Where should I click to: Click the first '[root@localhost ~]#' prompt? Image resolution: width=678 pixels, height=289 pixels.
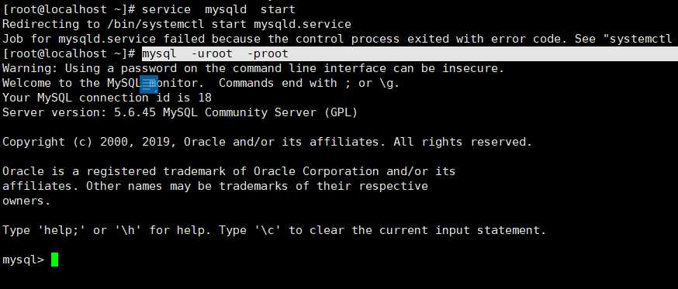pyautogui.click(x=69, y=9)
